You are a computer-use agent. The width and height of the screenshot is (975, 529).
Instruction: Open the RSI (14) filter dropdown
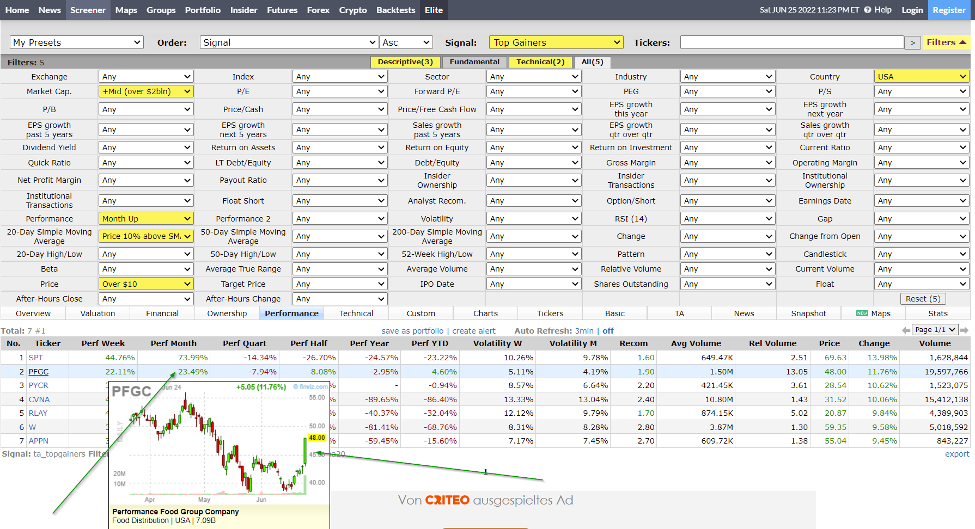[x=728, y=219]
